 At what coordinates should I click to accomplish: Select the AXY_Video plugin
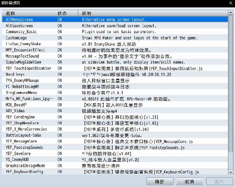[115, 111]
